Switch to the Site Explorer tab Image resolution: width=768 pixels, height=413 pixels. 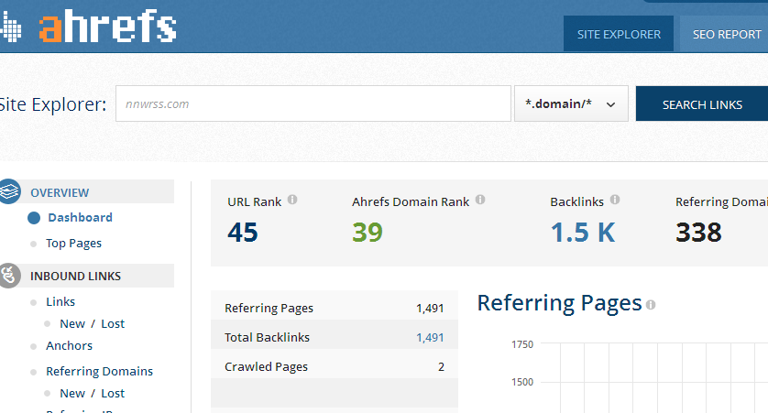pos(619,34)
